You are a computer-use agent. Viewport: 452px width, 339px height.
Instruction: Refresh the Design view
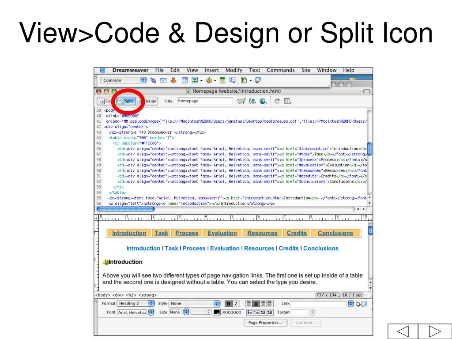click(x=277, y=101)
